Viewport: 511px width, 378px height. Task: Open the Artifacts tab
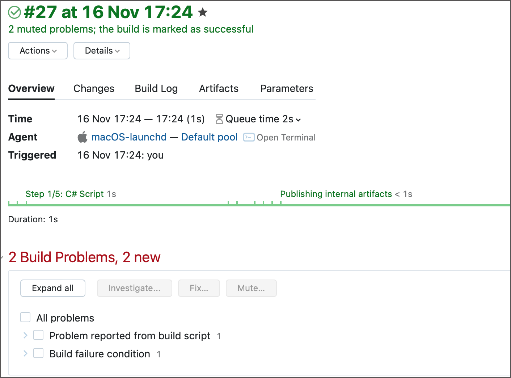[219, 88]
